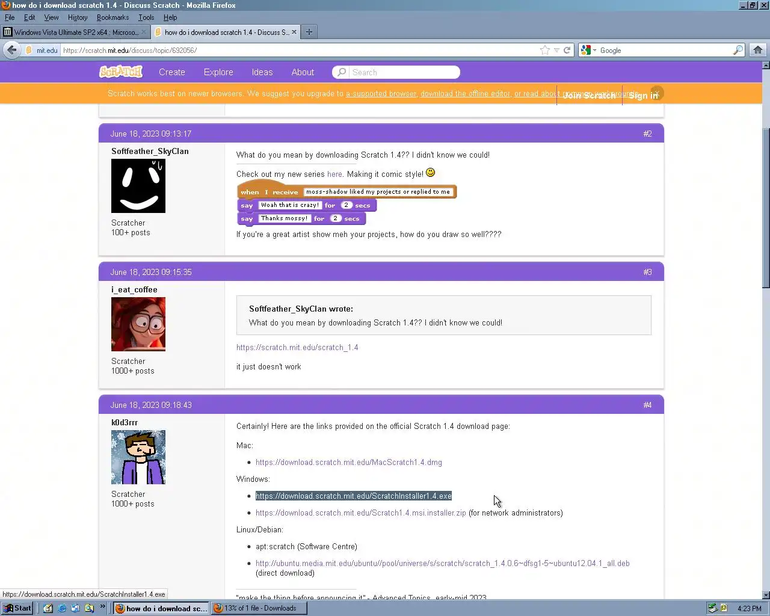
Task: Open the MacScratch1.4.dmg download link
Action: click(x=349, y=462)
